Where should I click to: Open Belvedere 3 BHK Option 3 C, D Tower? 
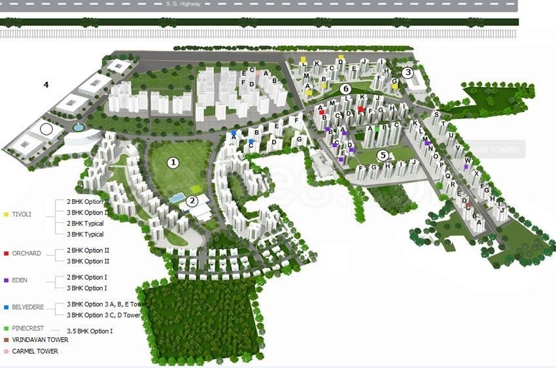tap(103, 315)
